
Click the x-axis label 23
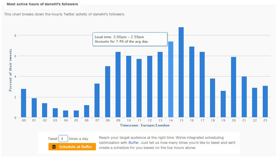coord(265,120)
